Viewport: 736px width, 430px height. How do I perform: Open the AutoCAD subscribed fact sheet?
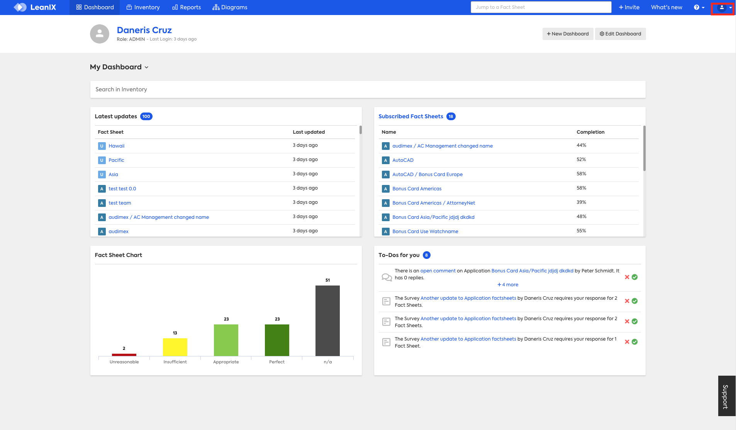tap(403, 160)
